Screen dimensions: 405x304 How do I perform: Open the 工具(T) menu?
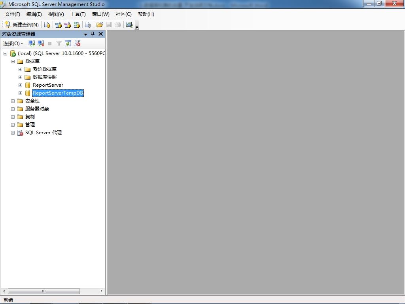click(x=78, y=14)
